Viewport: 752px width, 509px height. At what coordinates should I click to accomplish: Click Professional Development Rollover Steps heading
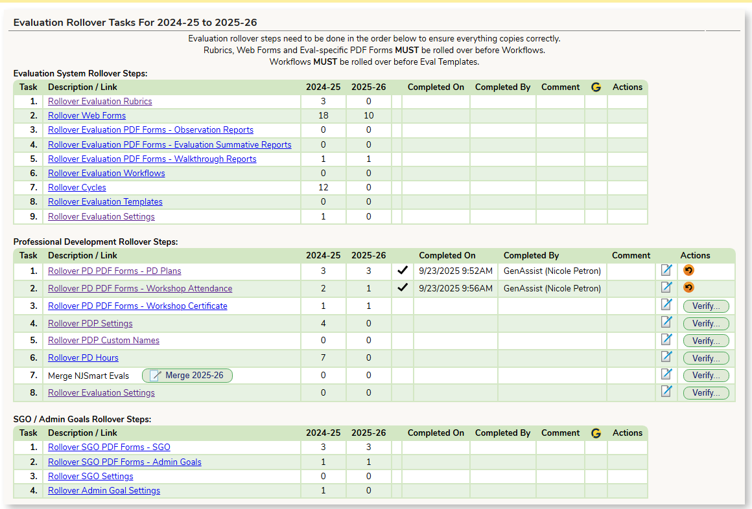(x=95, y=242)
